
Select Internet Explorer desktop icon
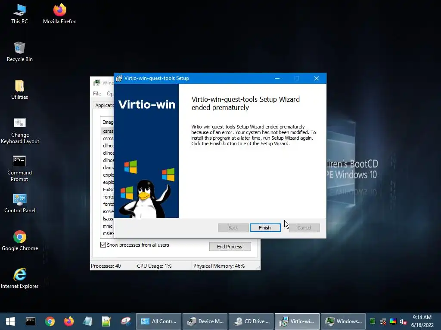pyautogui.click(x=20, y=278)
